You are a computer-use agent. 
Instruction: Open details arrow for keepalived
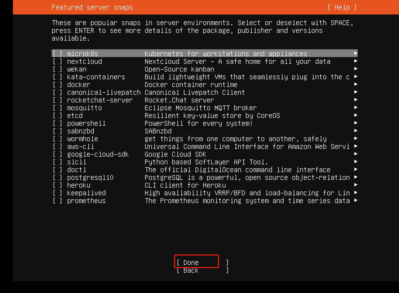(355, 192)
